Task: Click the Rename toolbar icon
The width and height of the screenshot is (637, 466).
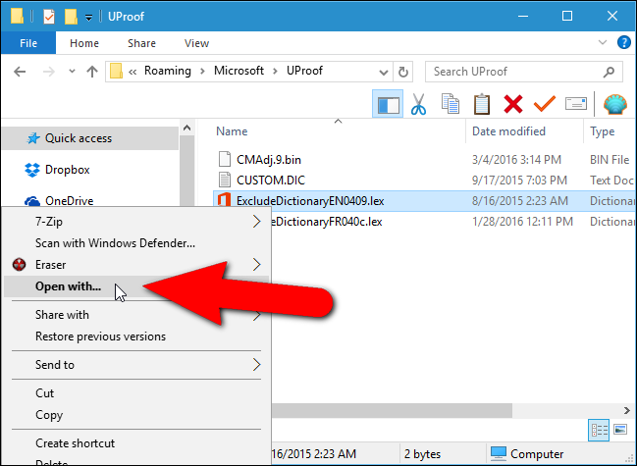Action: (576, 104)
